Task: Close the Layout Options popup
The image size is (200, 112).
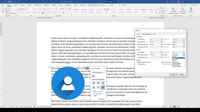Action: coord(104,68)
